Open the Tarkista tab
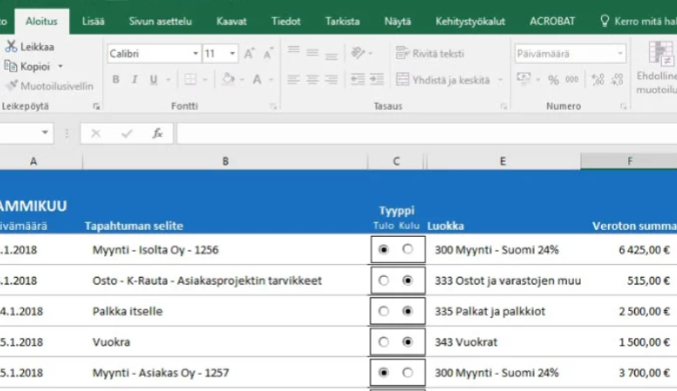 point(343,21)
